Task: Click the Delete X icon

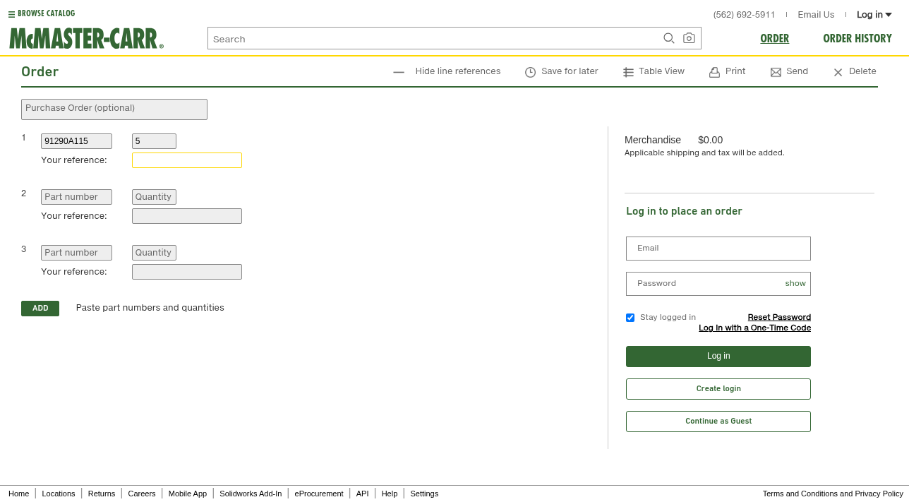Action: 838,72
